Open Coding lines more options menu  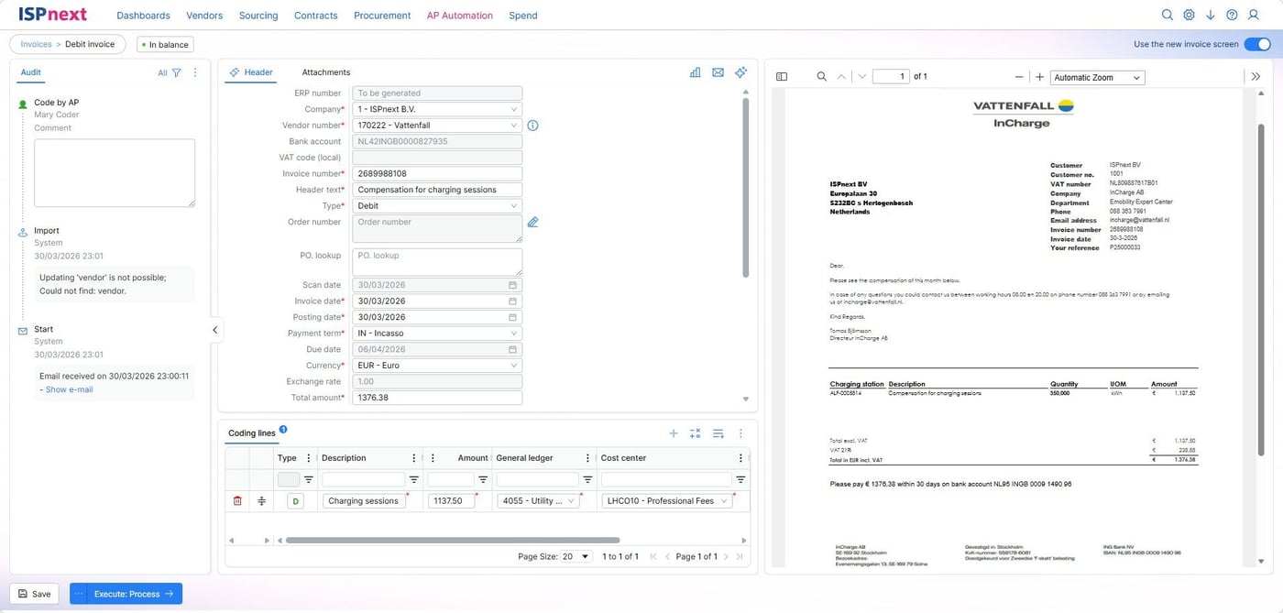[740, 433]
